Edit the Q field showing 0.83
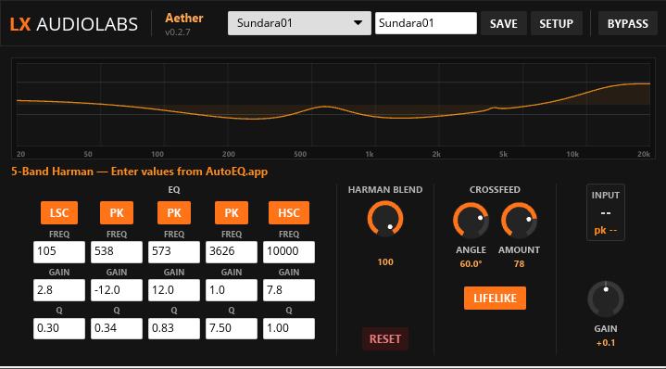The image size is (666, 369). [174, 328]
